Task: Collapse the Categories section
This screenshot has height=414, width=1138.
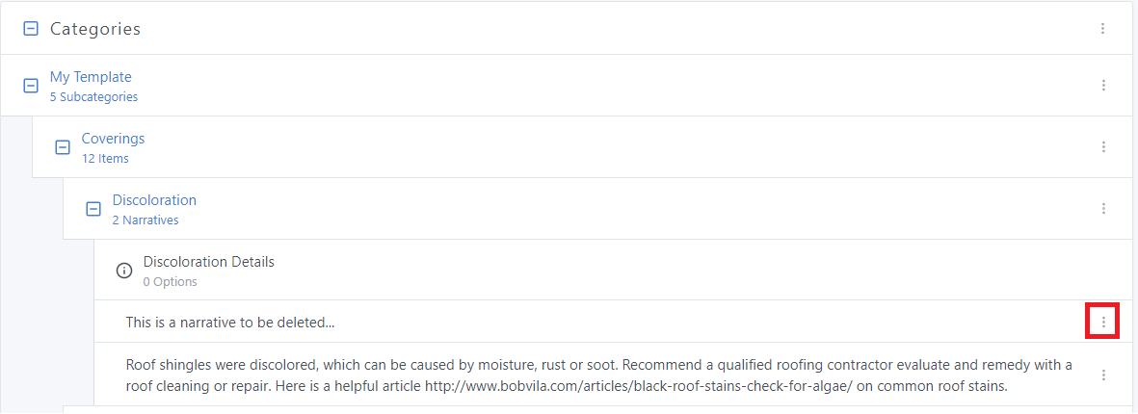Action: point(31,29)
